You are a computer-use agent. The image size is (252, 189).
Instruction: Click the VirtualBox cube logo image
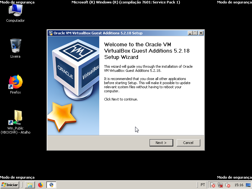[76, 69]
